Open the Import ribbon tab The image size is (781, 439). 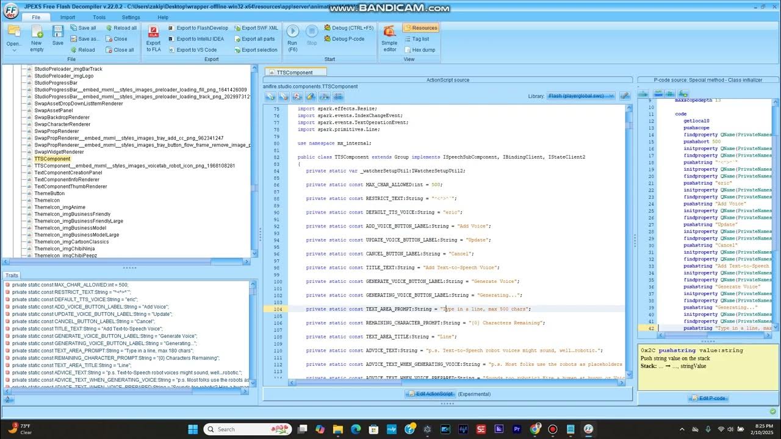(68, 18)
